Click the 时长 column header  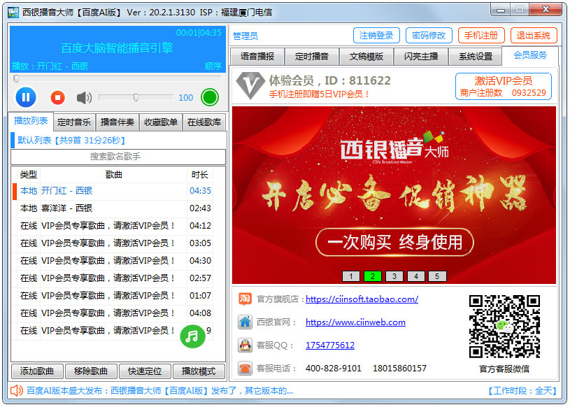tap(199, 175)
